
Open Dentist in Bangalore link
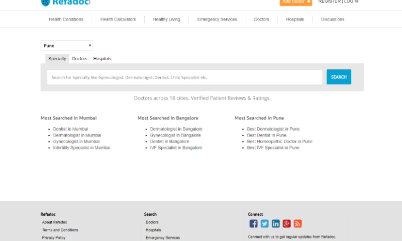pyautogui.click(x=169, y=142)
